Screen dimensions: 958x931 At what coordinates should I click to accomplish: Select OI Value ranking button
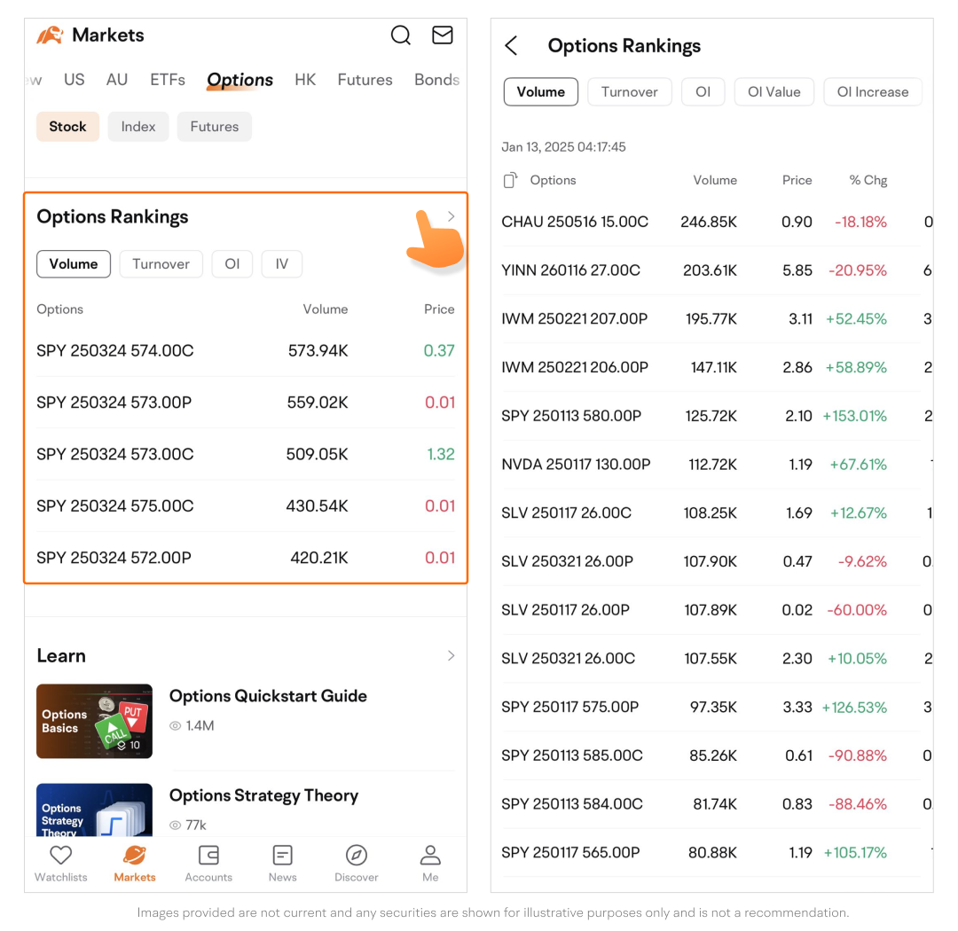point(773,92)
